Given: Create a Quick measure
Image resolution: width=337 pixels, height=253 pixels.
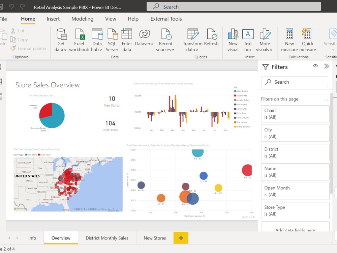Looking at the screenshot, I should tap(307, 34).
